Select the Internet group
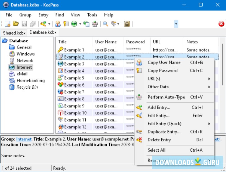Screen dimensions: 226x172 (x=24, y=67)
